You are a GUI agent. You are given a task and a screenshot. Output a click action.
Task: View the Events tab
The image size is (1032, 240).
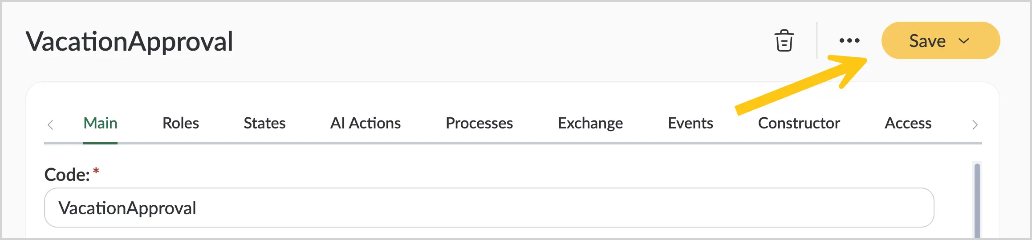tap(691, 123)
